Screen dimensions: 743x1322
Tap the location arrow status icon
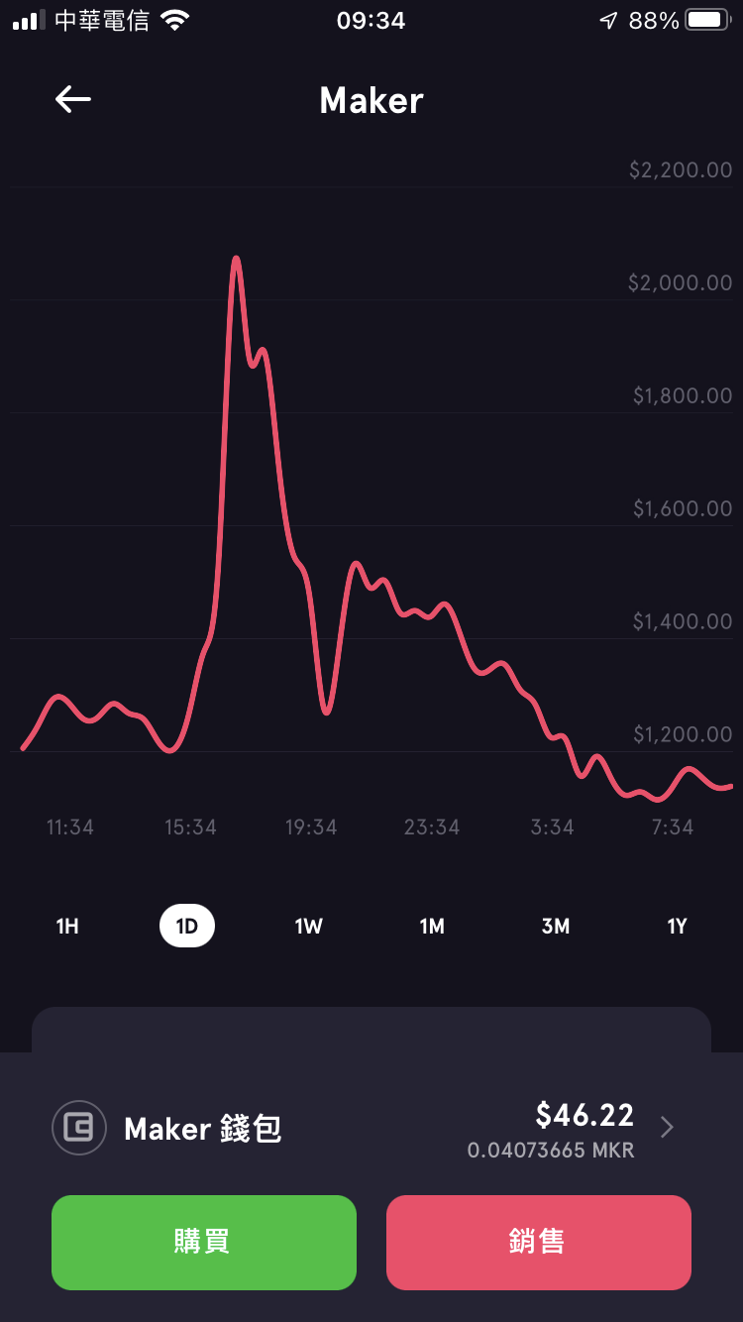pos(608,20)
